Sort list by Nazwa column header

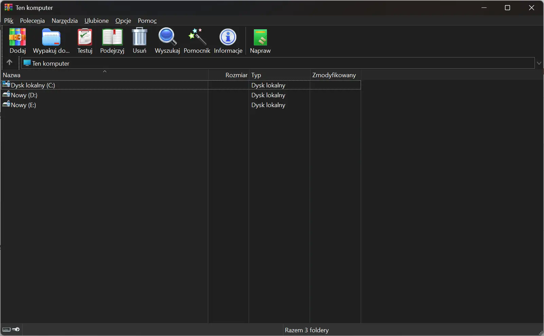click(105, 75)
